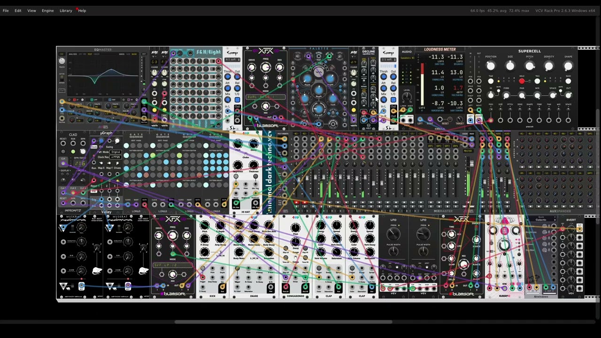
Task: Open the 'DUAL RESO 1' mode display on top XFX
Action: 265,97
